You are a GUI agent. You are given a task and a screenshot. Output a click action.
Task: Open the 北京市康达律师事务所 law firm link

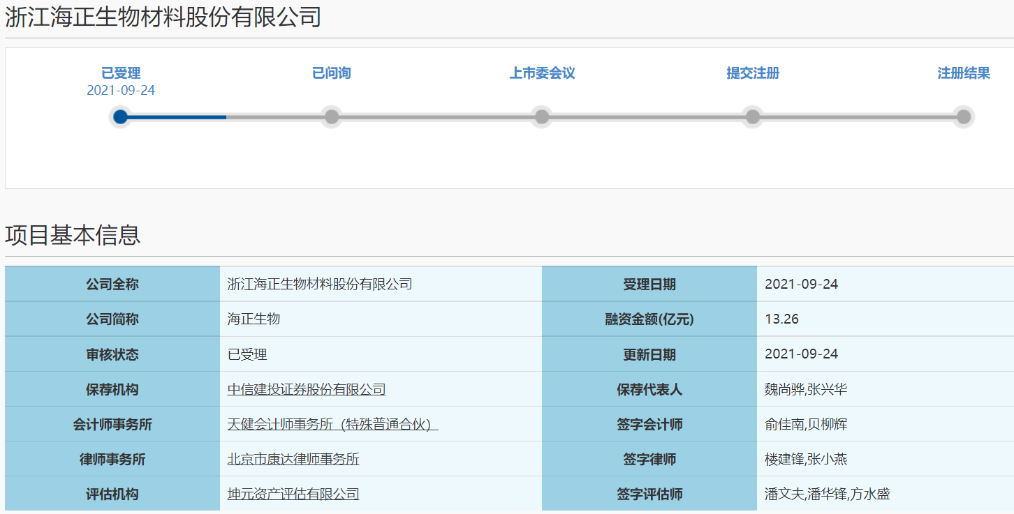point(293,459)
